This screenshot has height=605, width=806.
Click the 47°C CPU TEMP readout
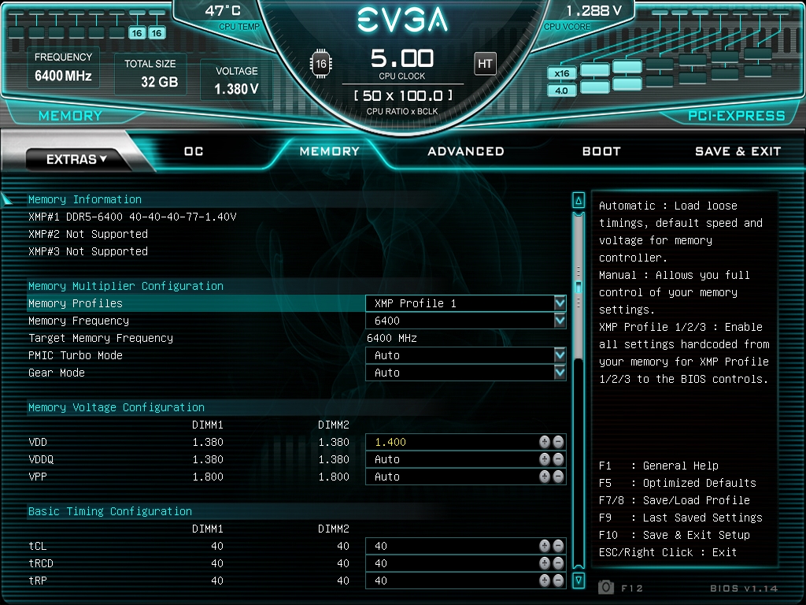click(x=232, y=17)
